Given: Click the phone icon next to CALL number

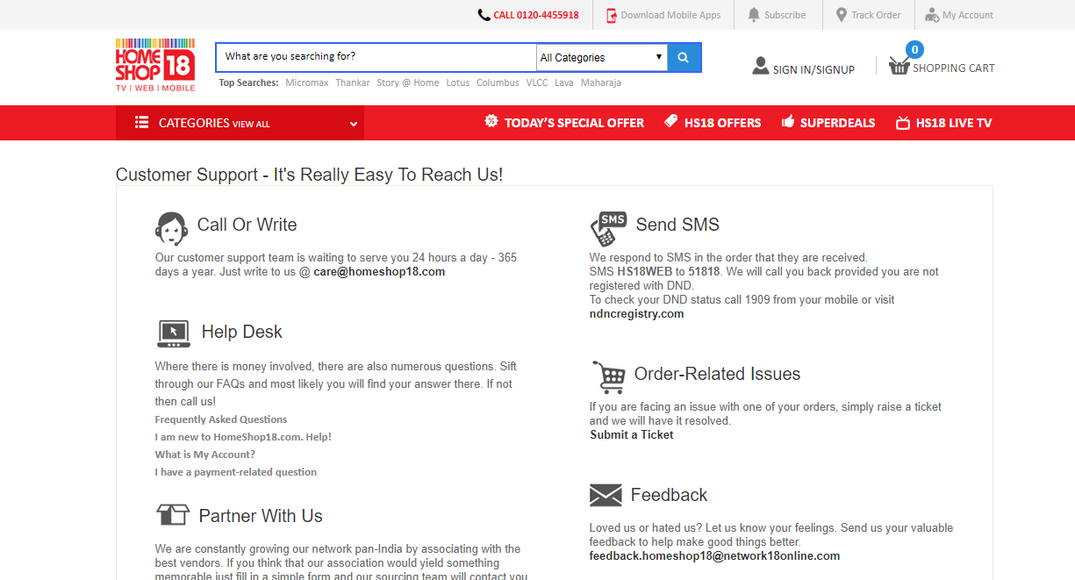Looking at the screenshot, I should click(x=484, y=15).
